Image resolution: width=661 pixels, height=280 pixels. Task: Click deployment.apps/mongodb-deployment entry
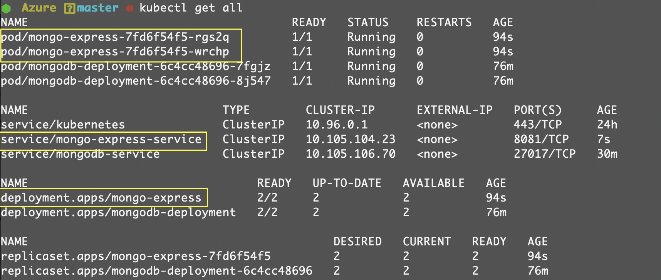point(118,212)
